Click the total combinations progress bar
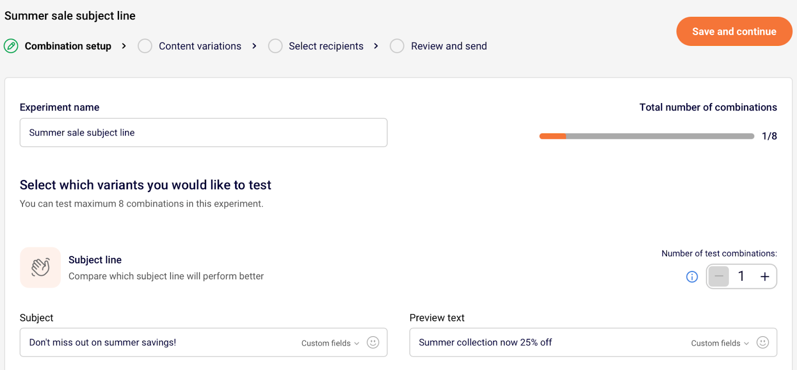Viewport: 797px width, 370px height. 646,136
